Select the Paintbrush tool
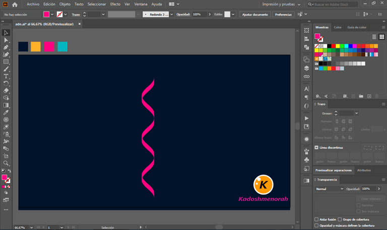The width and height of the screenshot is (387, 230). click(6, 69)
